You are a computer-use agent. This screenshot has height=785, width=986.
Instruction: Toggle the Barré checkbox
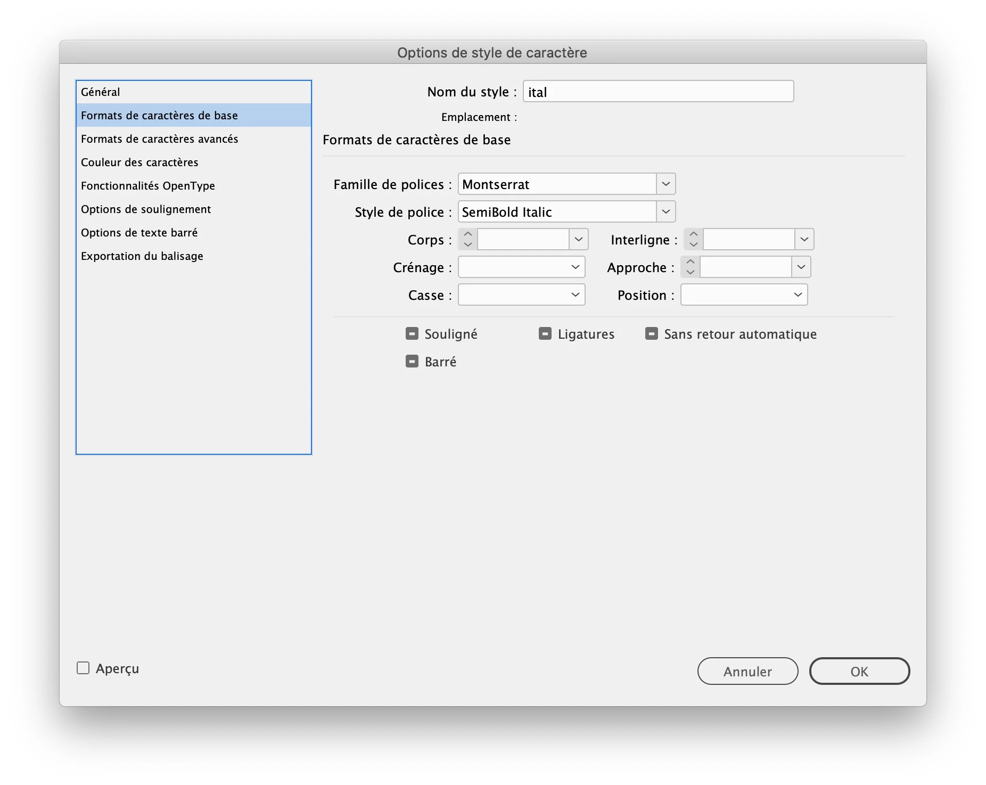pyautogui.click(x=412, y=362)
